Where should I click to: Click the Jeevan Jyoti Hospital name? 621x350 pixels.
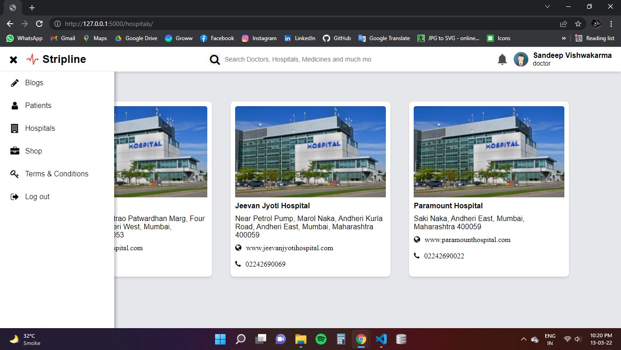click(x=273, y=206)
